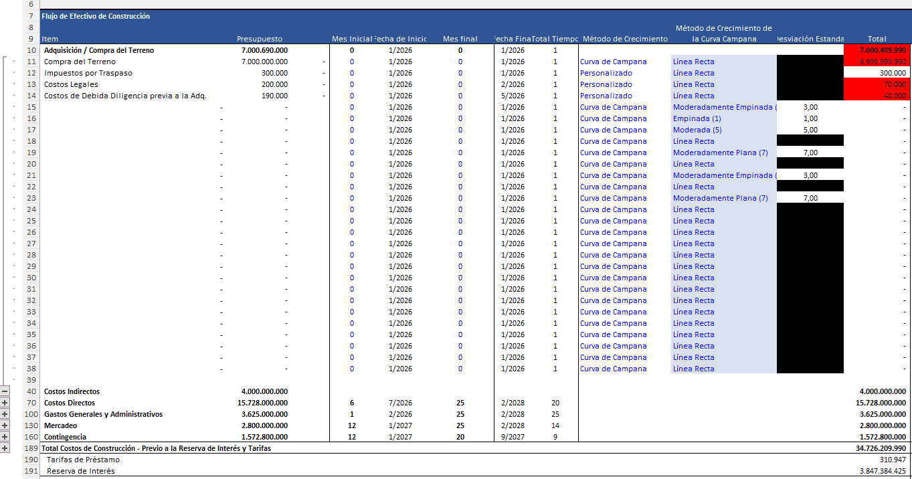Click the red Total cell showing 7.000.409.990
The image size is (912, 479).
877,50
